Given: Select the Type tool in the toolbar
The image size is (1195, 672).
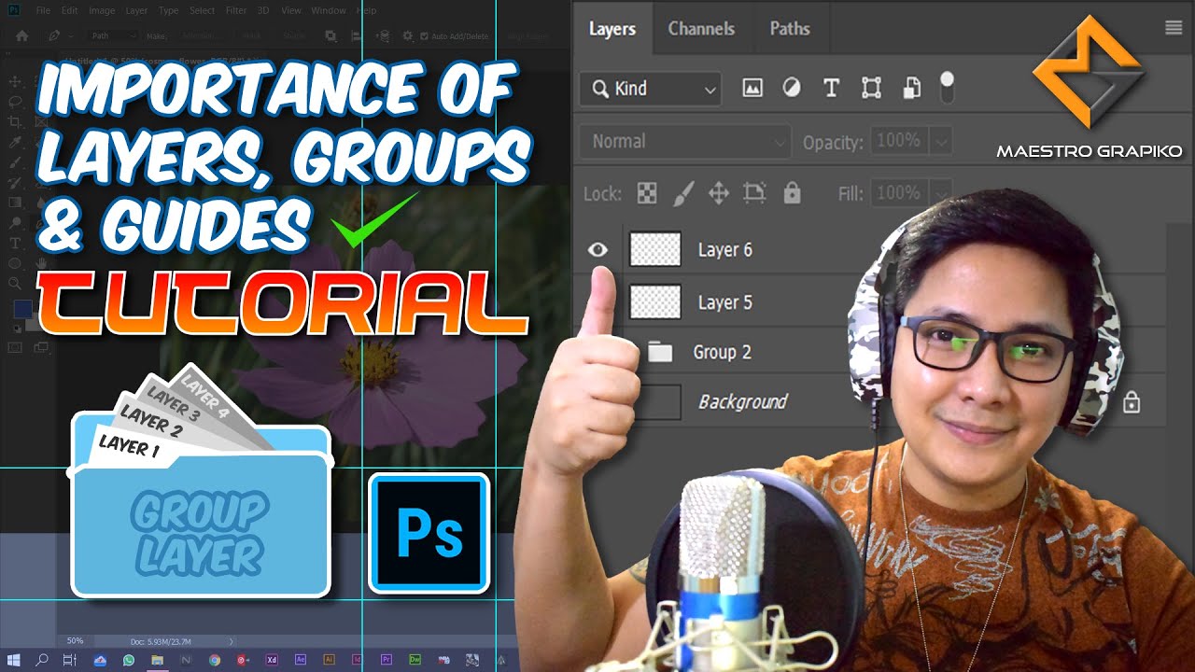Looking at the screenshot, I should point(15,244).
